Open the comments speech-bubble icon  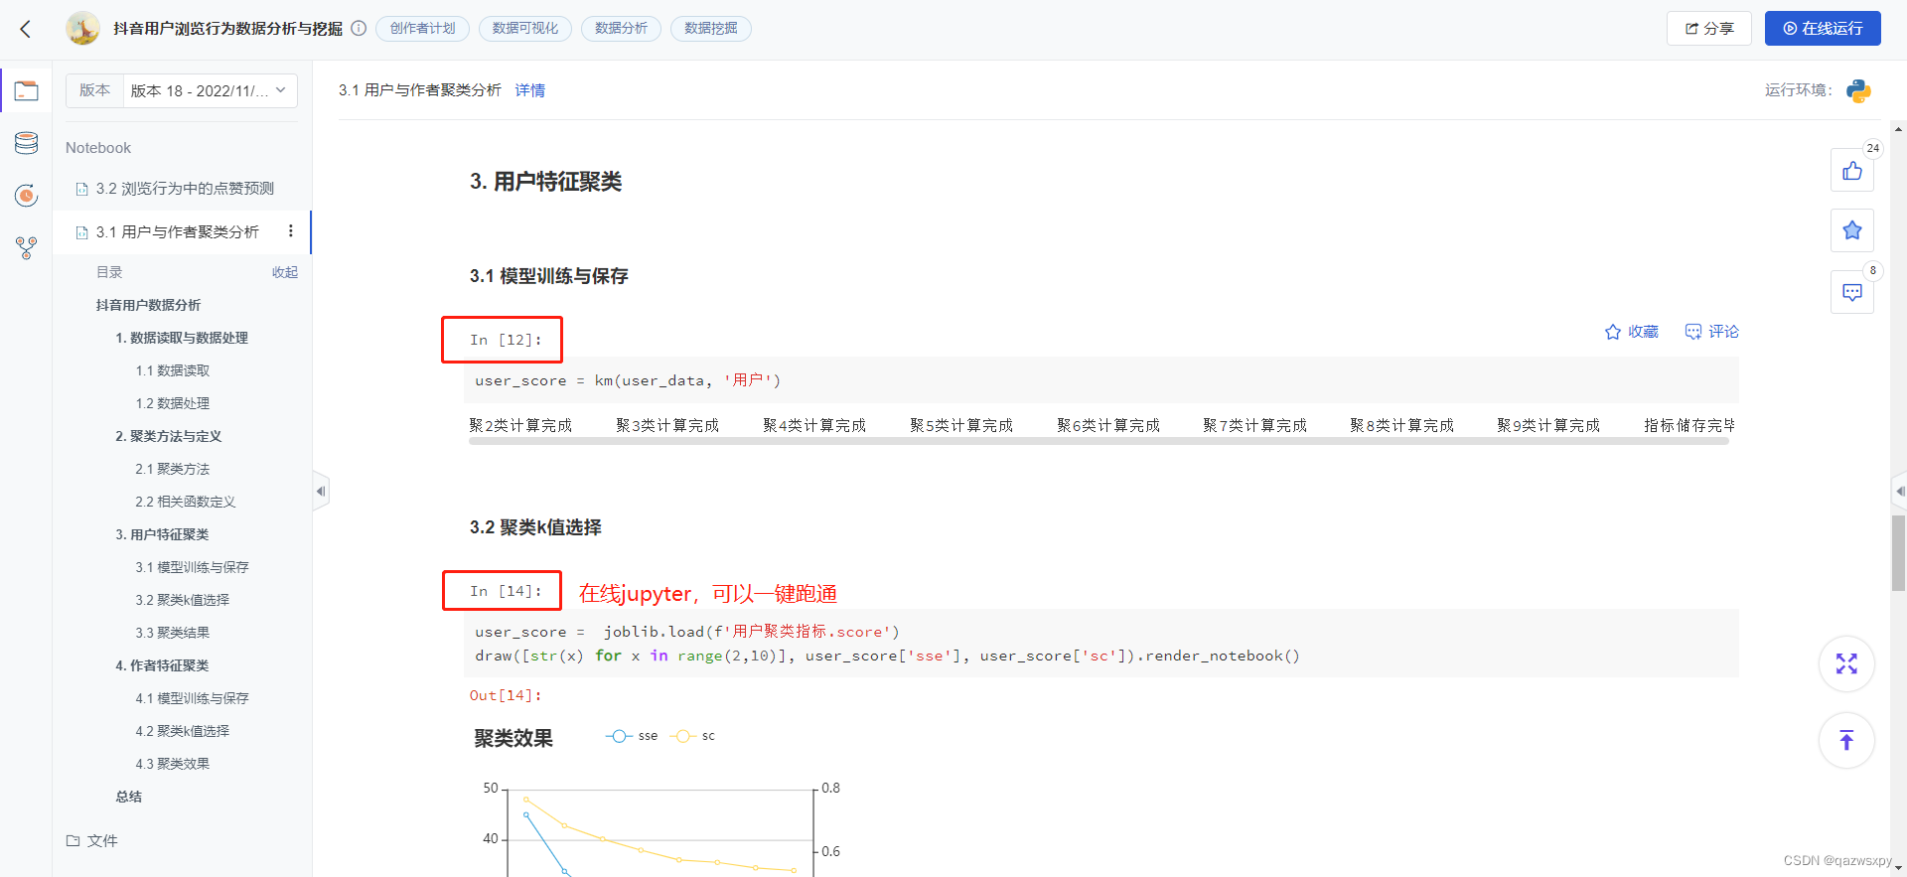click(x=1851, y=292)
